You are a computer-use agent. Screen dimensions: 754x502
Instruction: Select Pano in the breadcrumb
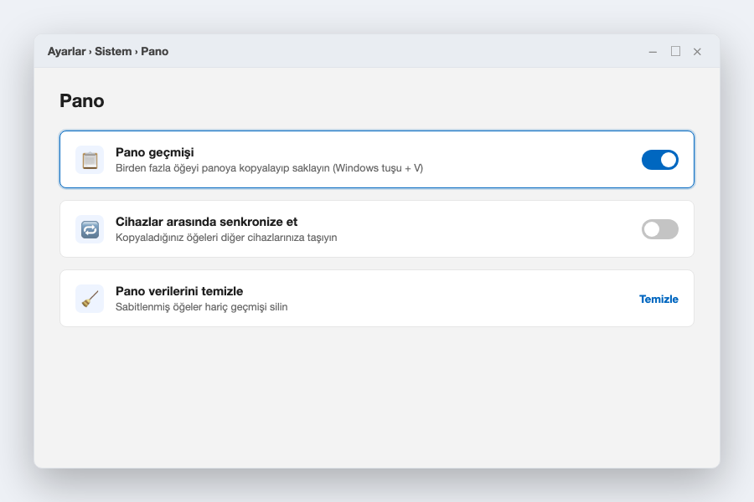pyautogui.click(x=154, y=51)
